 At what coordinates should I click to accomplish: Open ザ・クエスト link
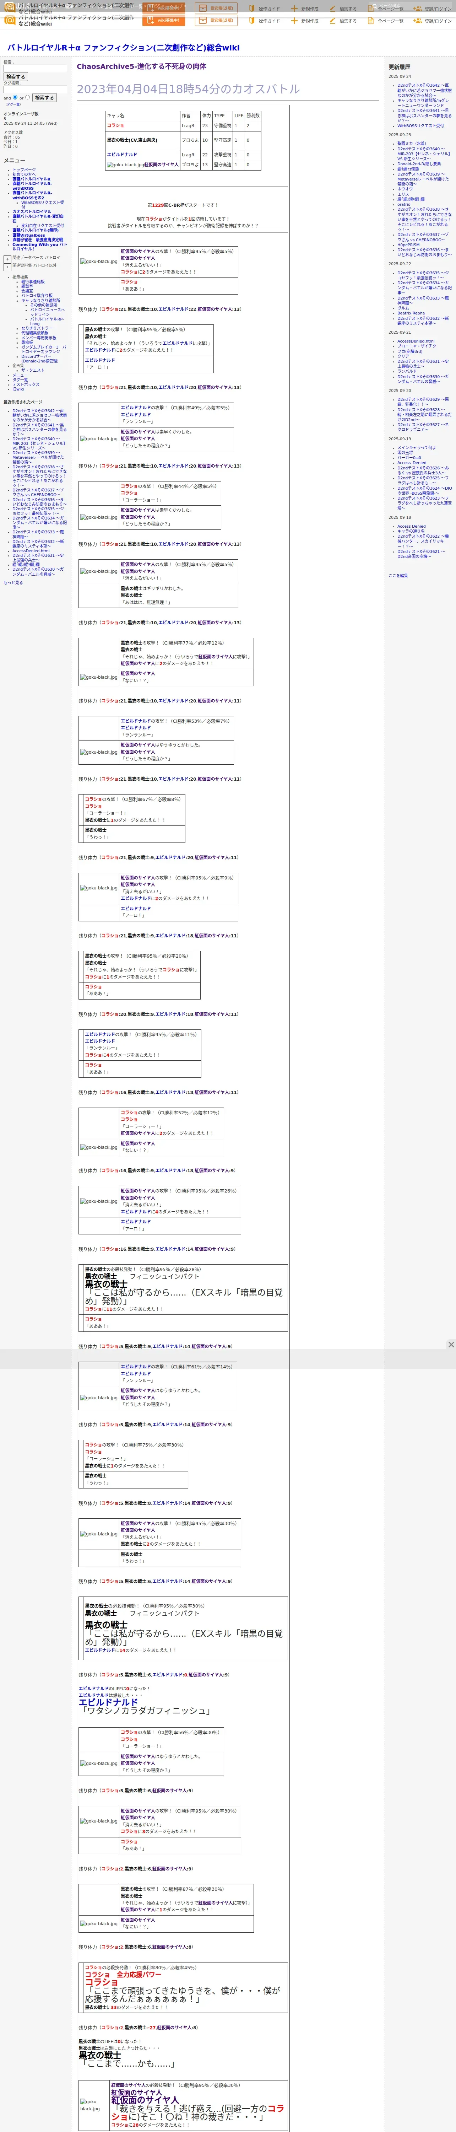33,371
